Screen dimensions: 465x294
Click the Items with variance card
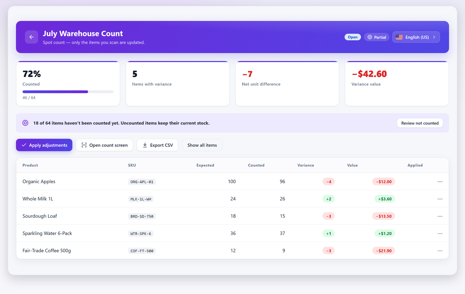[178, 84]
